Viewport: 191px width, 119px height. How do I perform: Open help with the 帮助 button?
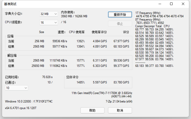(92, 110)
